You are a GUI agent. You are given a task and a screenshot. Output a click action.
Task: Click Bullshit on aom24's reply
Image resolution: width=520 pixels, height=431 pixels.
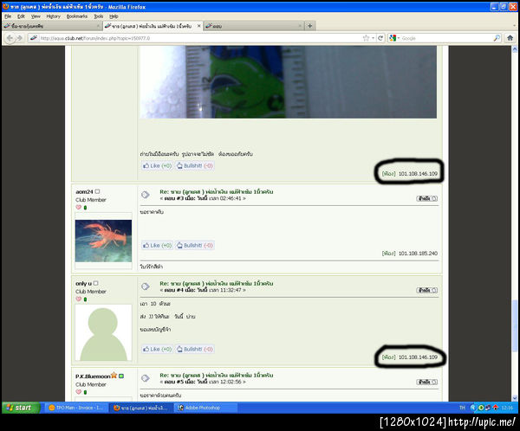(x=194, y=246)
